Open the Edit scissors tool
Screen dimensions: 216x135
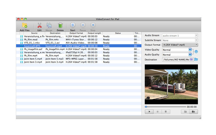point(39,25)
